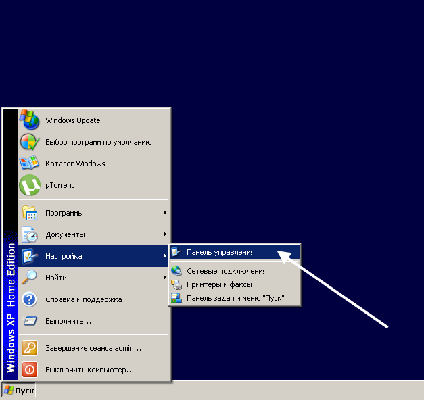Expand the Настройка submenu arrow
Image resolution: width=424 pixels, height=400 pixels.
point(165,255)
